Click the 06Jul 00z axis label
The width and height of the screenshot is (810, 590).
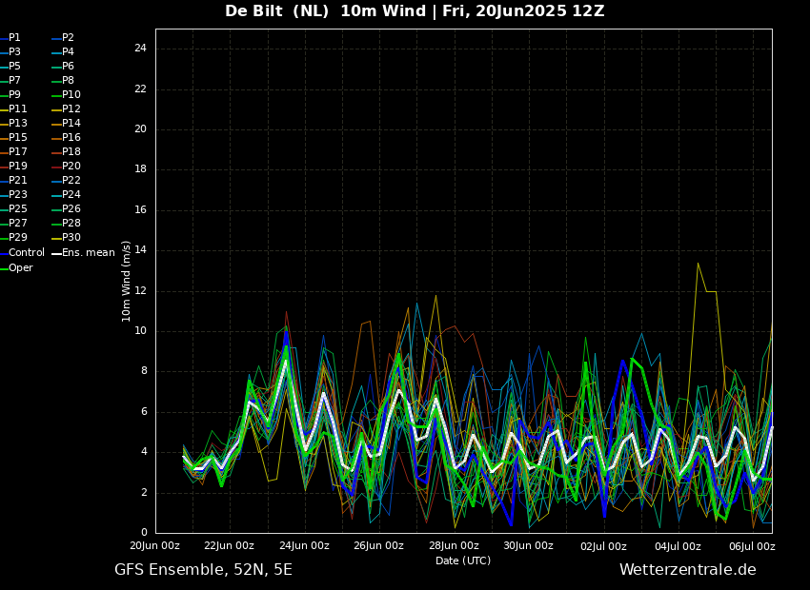(x=752, y=546)
